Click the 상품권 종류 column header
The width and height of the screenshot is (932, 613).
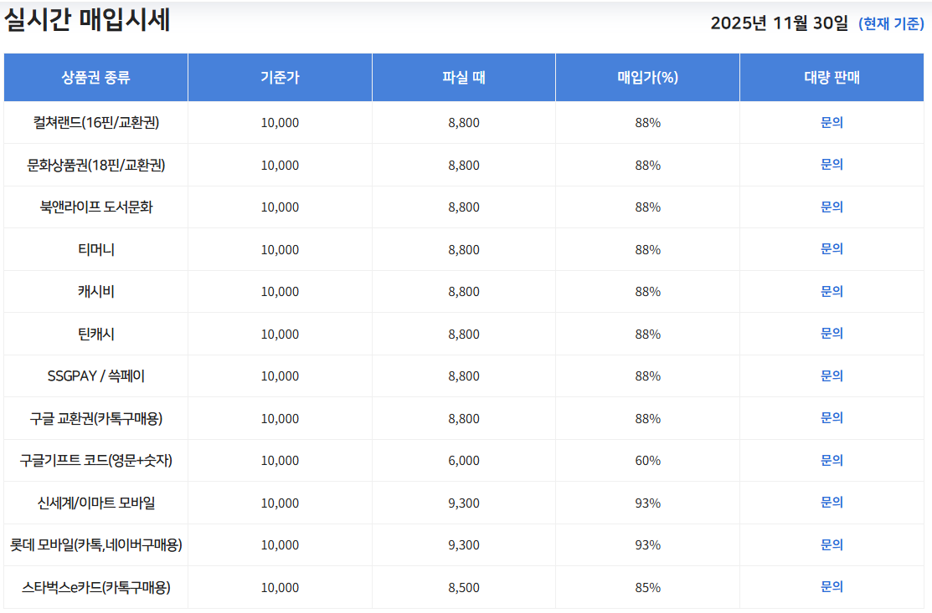pyautogui.click(x=95, y=78)
